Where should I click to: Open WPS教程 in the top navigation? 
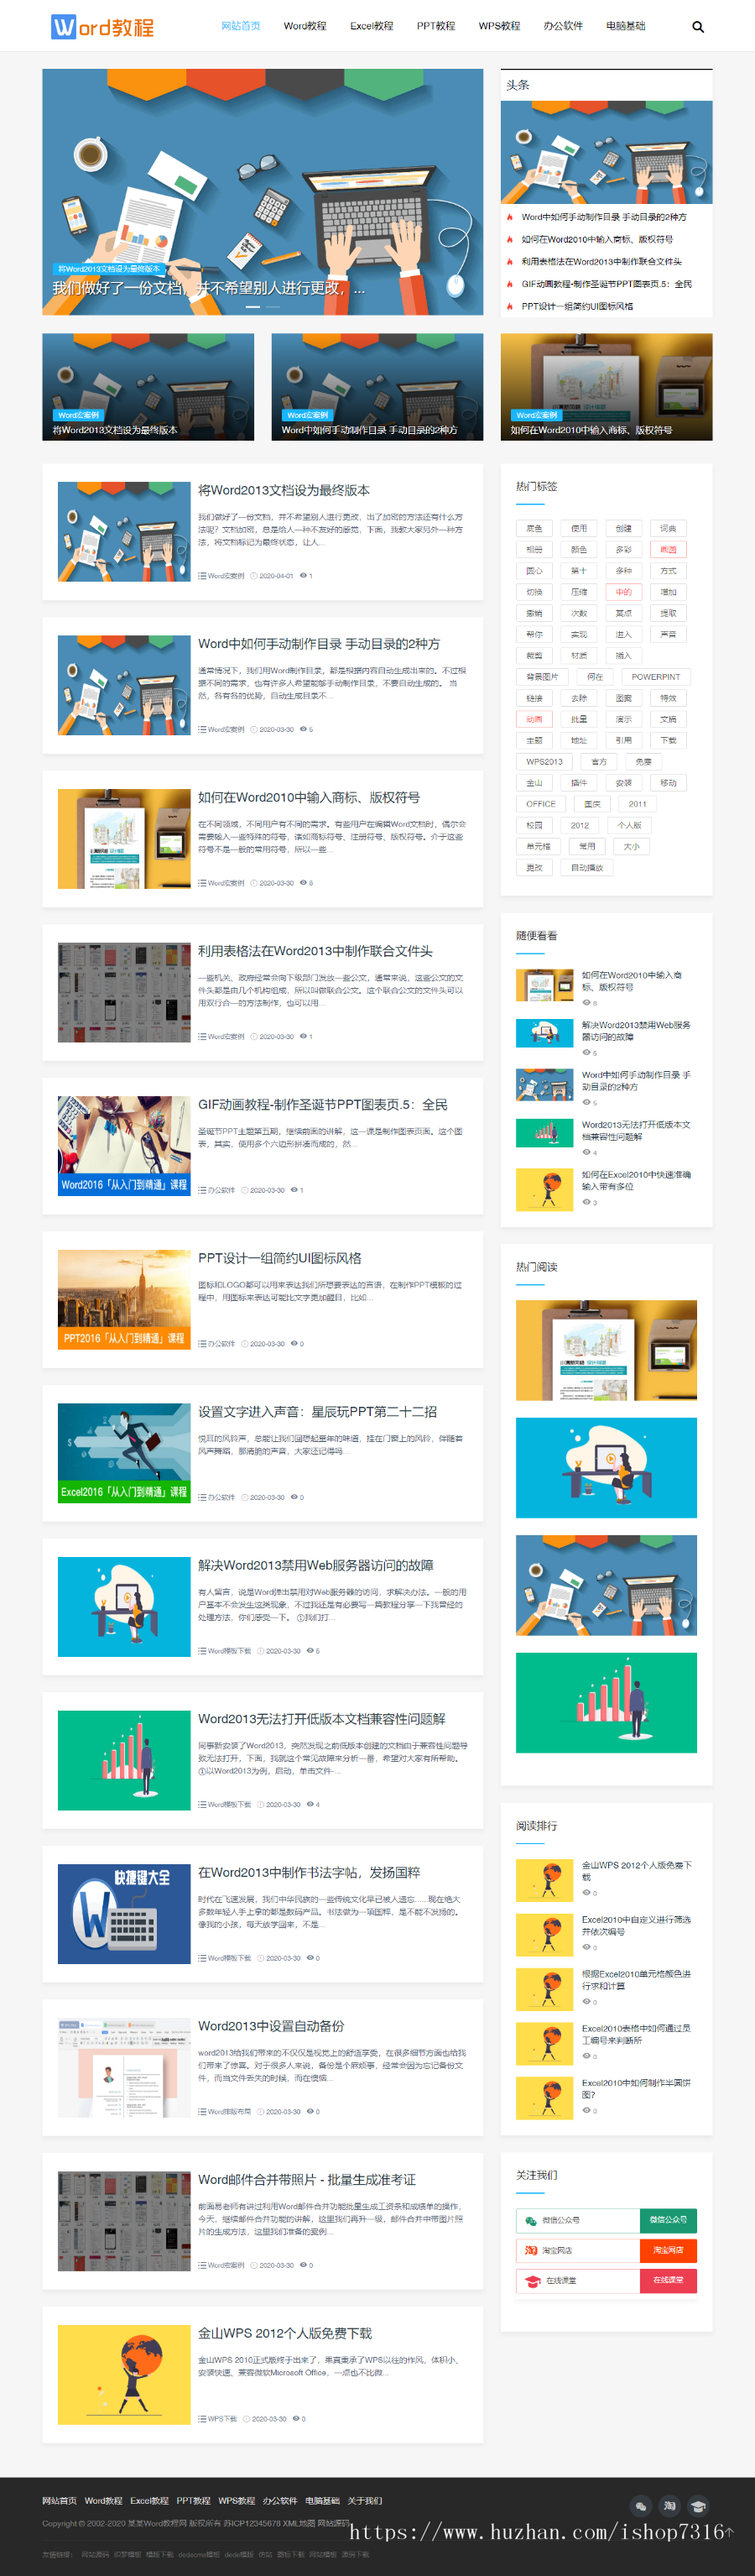(x=499, y=26)
